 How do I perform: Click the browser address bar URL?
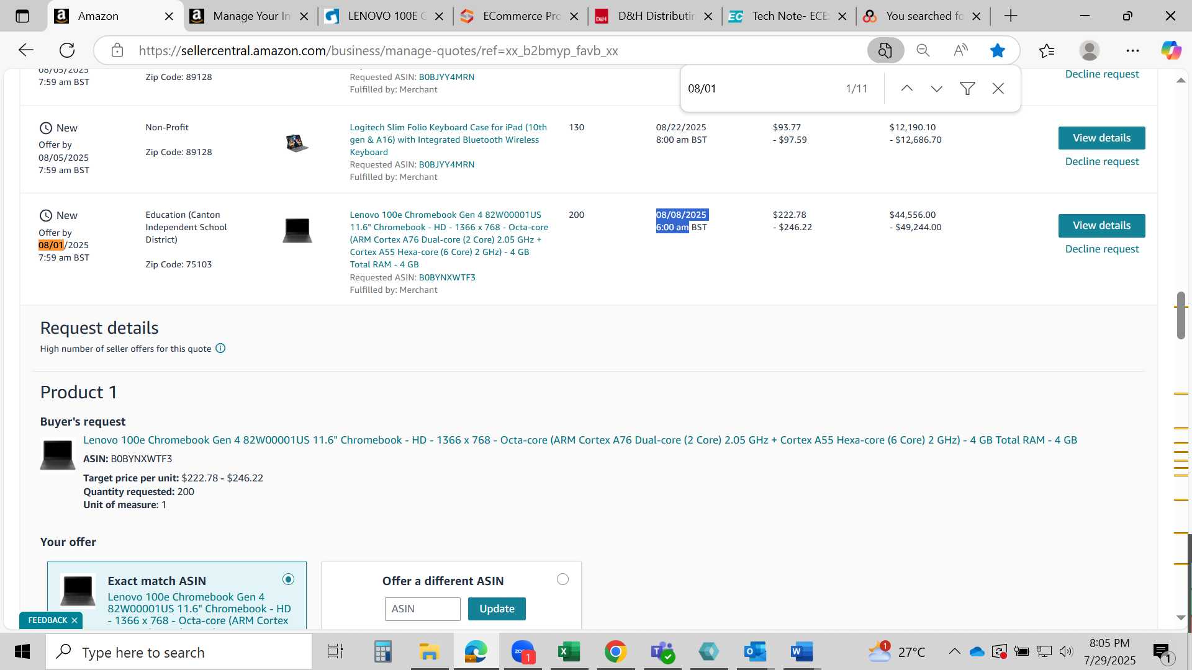[378, 50]
